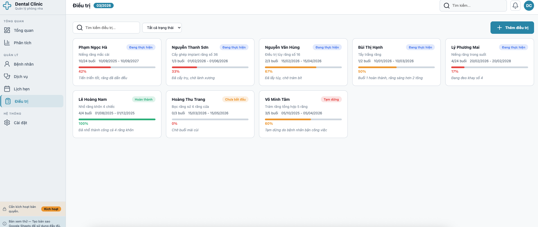Click the Cài đặt gear icon
The height and width of the screenshot is (227, 538).
click(7, 123)
